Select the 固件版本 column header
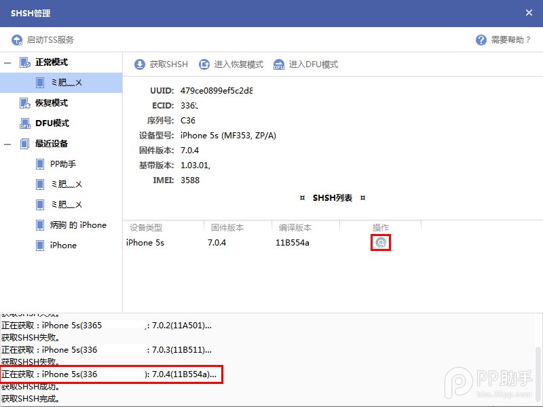 pyautogui.click(x=224, y=227)
